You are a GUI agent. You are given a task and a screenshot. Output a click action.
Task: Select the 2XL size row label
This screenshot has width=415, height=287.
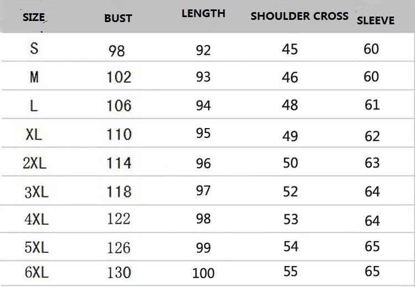[35, 163]
